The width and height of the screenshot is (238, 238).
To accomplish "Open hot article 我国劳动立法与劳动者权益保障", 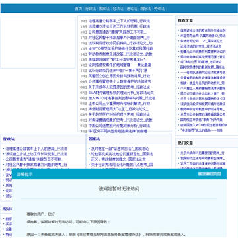I will (x=202, y=158).
